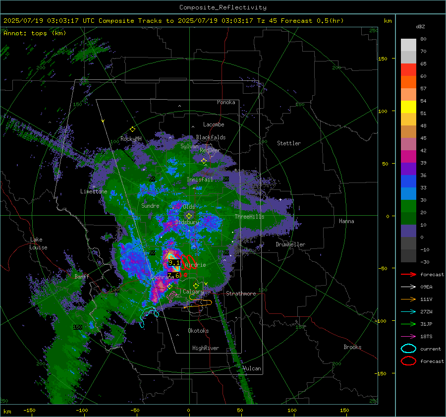
Task: Click the Banff town label
Action: pos(82,276)
